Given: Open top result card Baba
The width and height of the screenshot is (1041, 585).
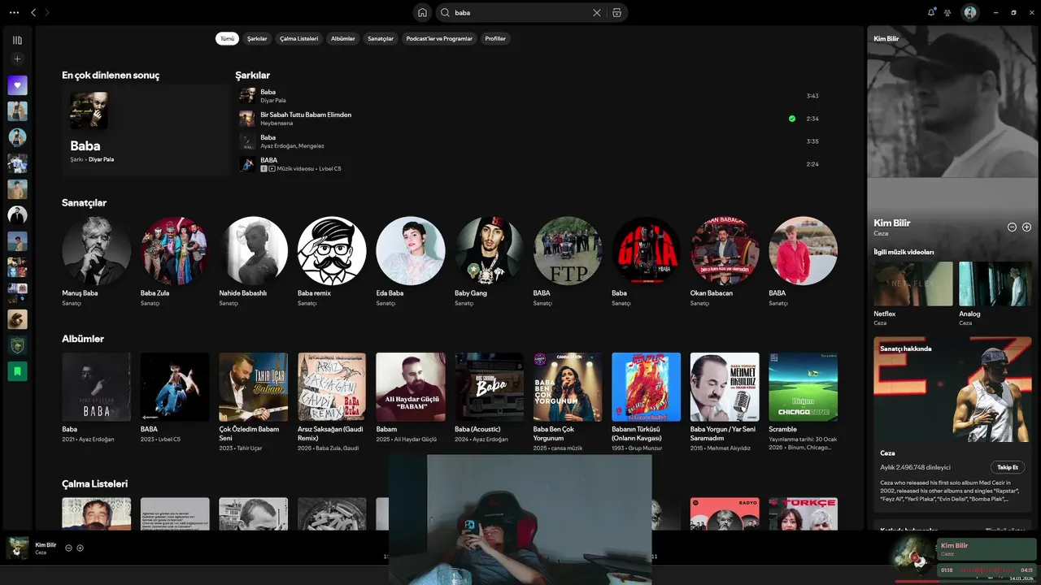Looking at the screenshot, I should (146, 130).
